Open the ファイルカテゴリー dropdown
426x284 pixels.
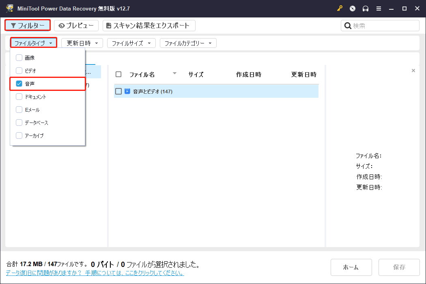[x=188, y=43]
